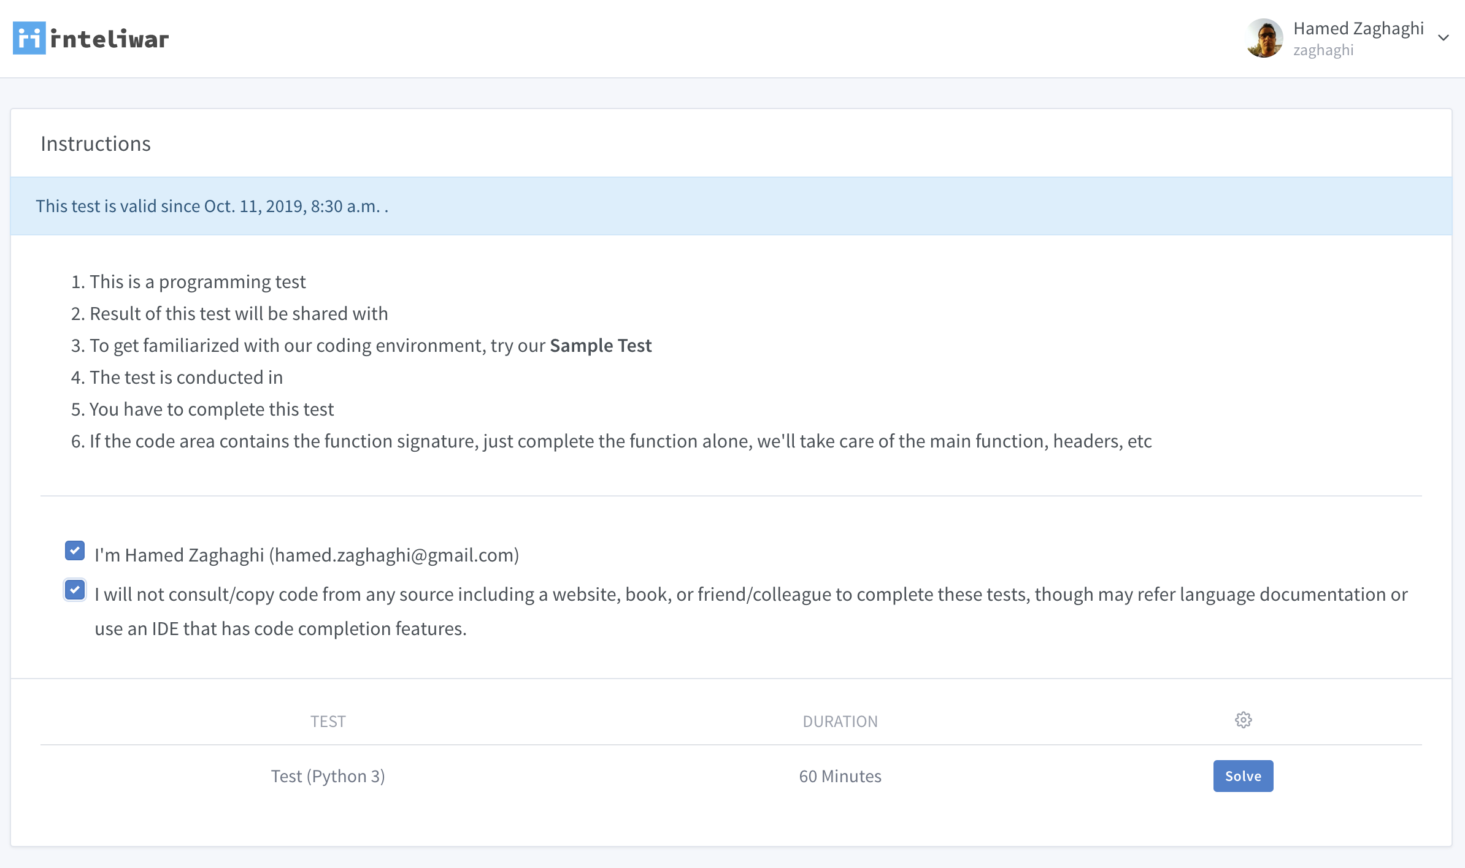Click the DURATION column header

click(840, 721)
